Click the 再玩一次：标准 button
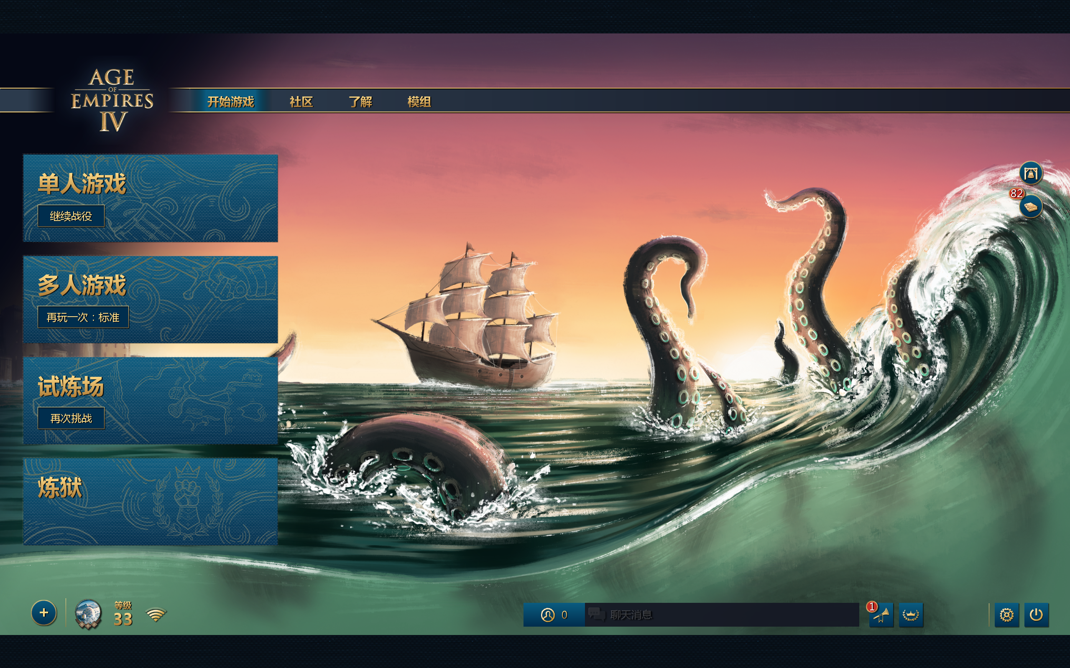 [x=83, y=317]
